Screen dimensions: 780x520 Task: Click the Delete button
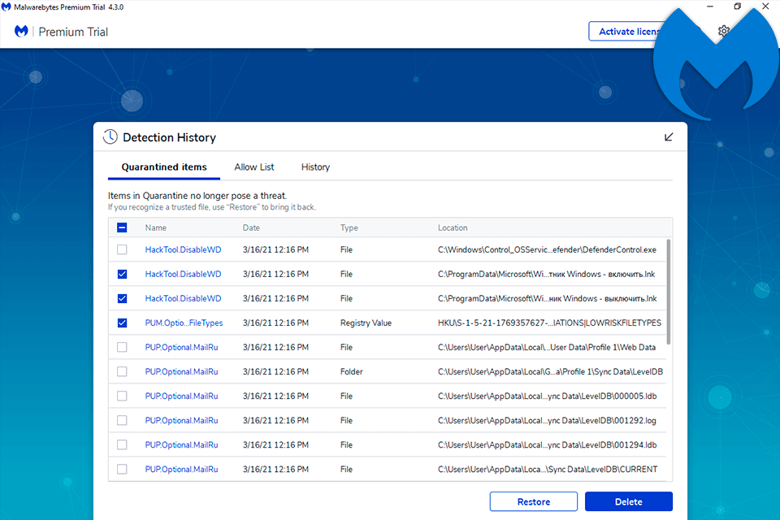tap(628, 501)
